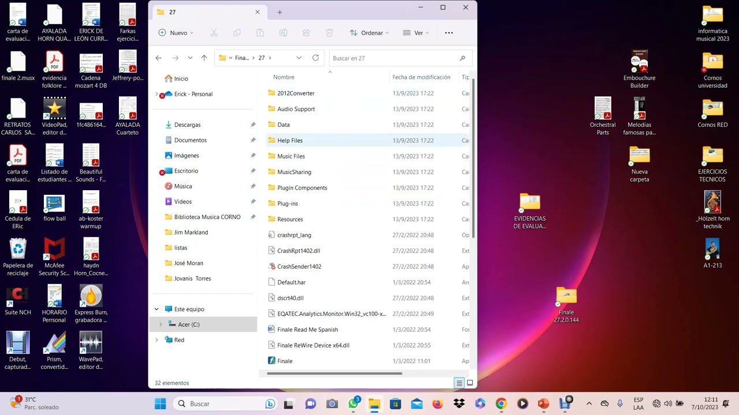Open the Ver view options dropdown

(416, 33)
